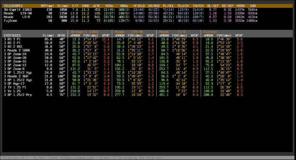Screen dimensions: 296x160
Task: Click the GX/NEB column header
Action: [154, 6]
